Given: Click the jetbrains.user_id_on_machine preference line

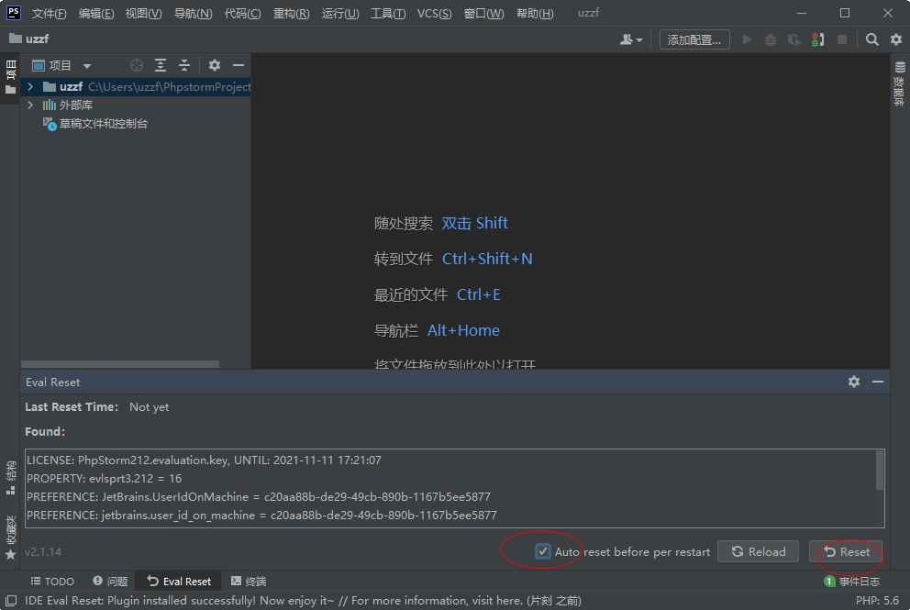Looking at the screenshot, I should 261,516.
